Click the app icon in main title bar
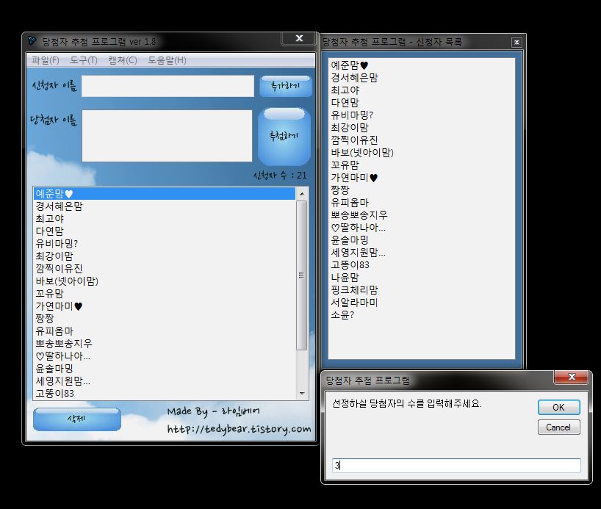The width and height of the screenshot is (601, 509). pyautogui.click(x=32, y=40)
